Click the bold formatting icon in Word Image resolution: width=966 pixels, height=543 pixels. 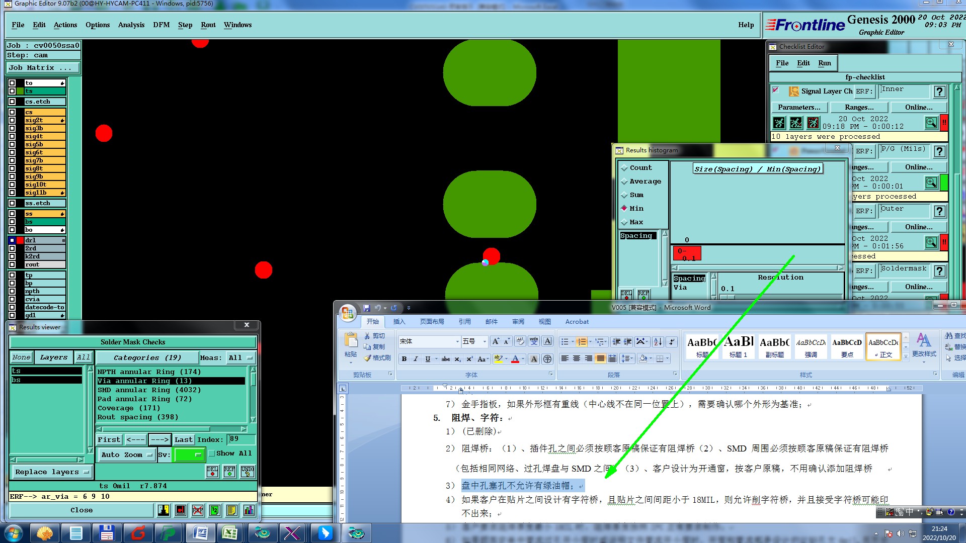click(x=404, y=359)
